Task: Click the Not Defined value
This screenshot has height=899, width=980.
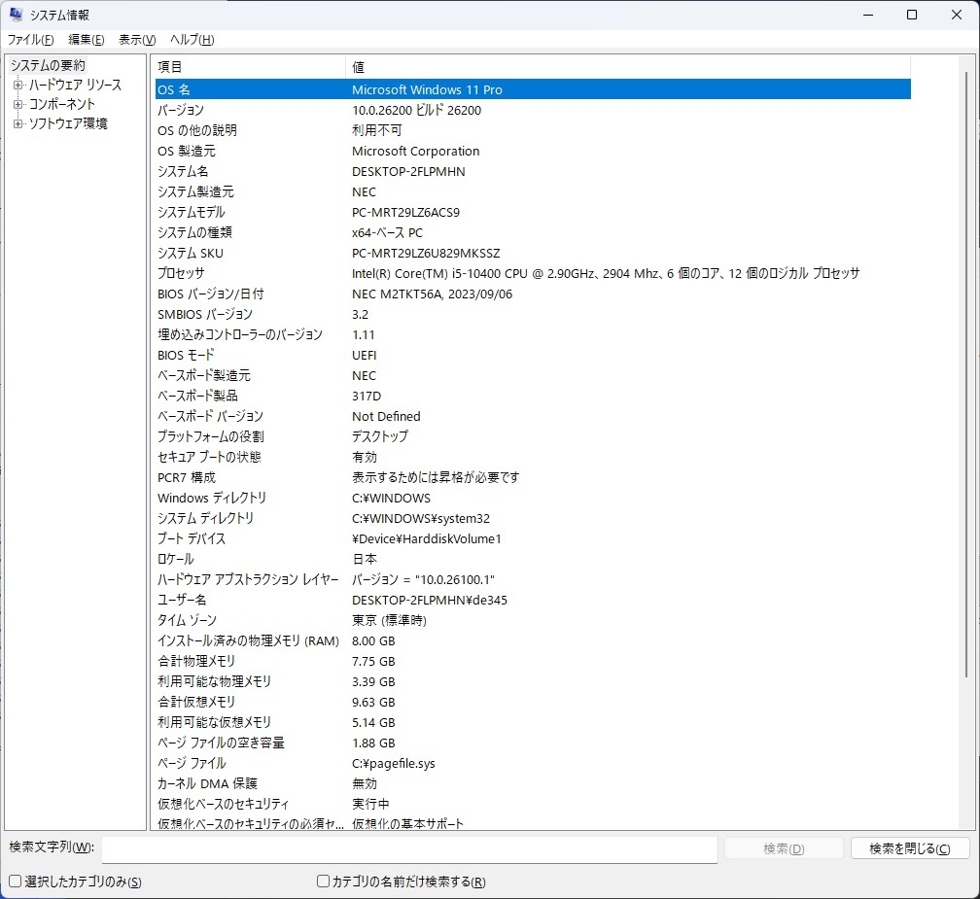Action: point(386,417)
